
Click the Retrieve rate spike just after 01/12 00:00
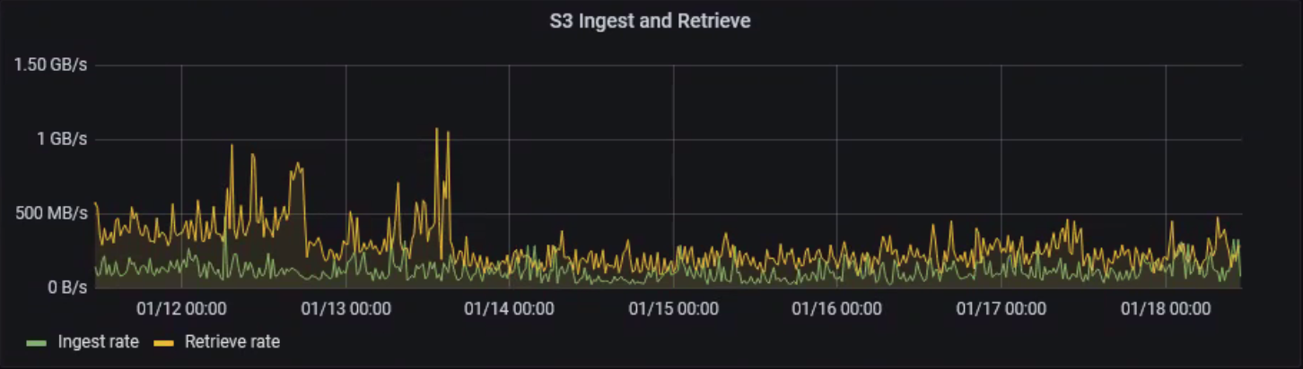tap(232, 146)
